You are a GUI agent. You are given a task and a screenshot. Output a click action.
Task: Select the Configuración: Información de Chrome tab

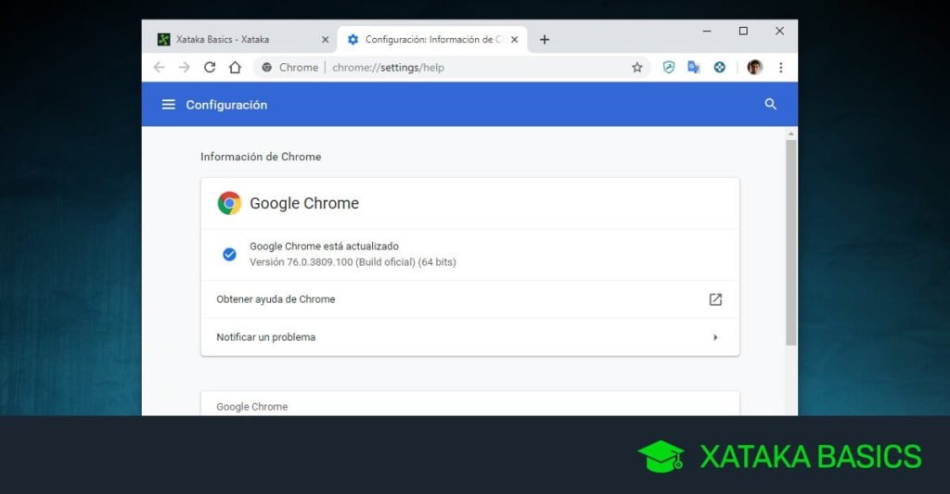pyautogui.click(x=431, y=39)
